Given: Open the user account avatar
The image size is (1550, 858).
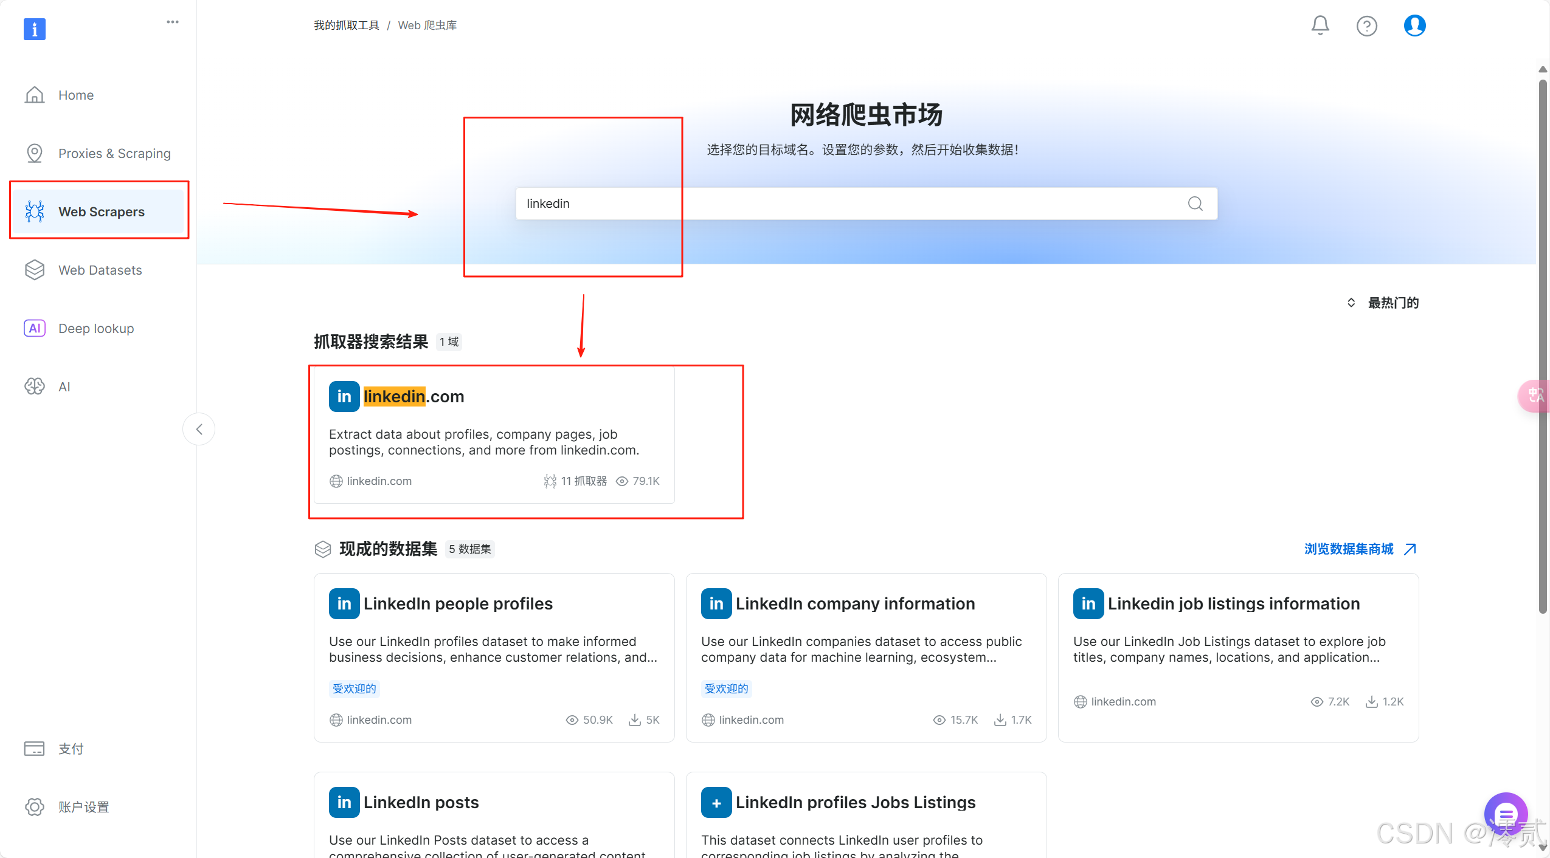Looking at the screenshot, I should [x=1413, y=26].
